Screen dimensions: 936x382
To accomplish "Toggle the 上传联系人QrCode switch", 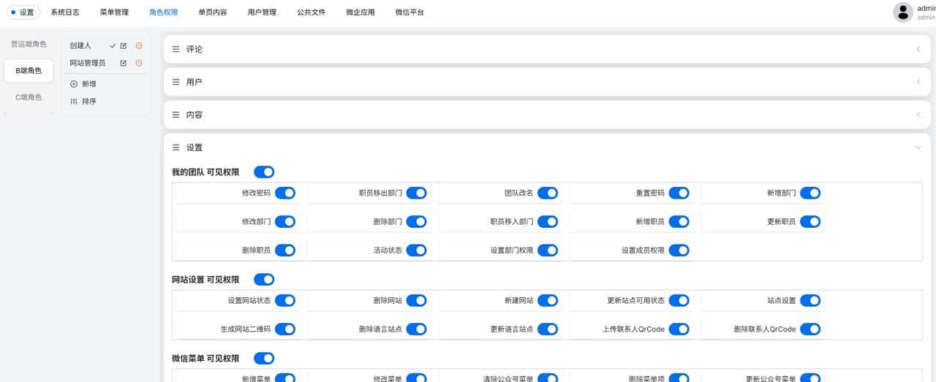I will (x=679, y=329).
